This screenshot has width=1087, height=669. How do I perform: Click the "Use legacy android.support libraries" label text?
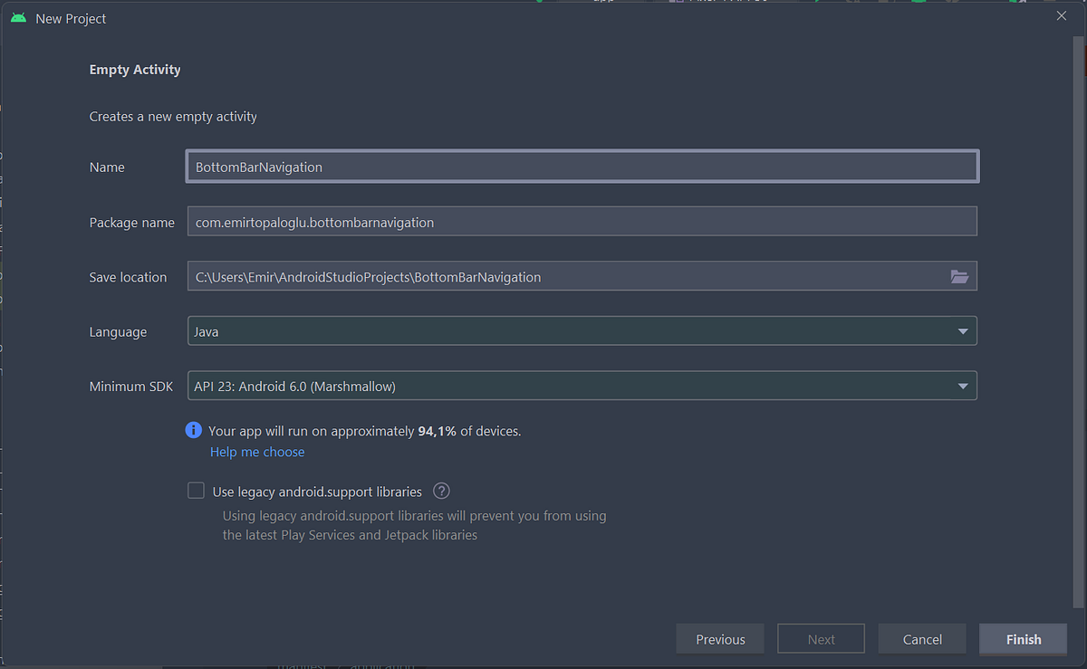click(317, 492)
